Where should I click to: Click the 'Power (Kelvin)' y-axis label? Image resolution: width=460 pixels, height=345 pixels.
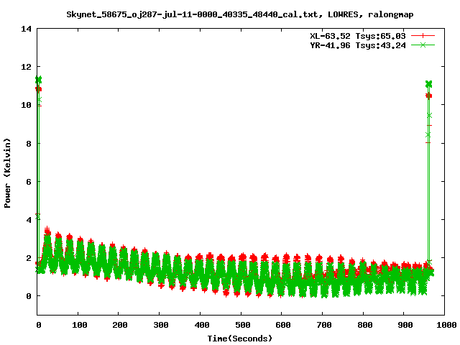click(7, 173)
